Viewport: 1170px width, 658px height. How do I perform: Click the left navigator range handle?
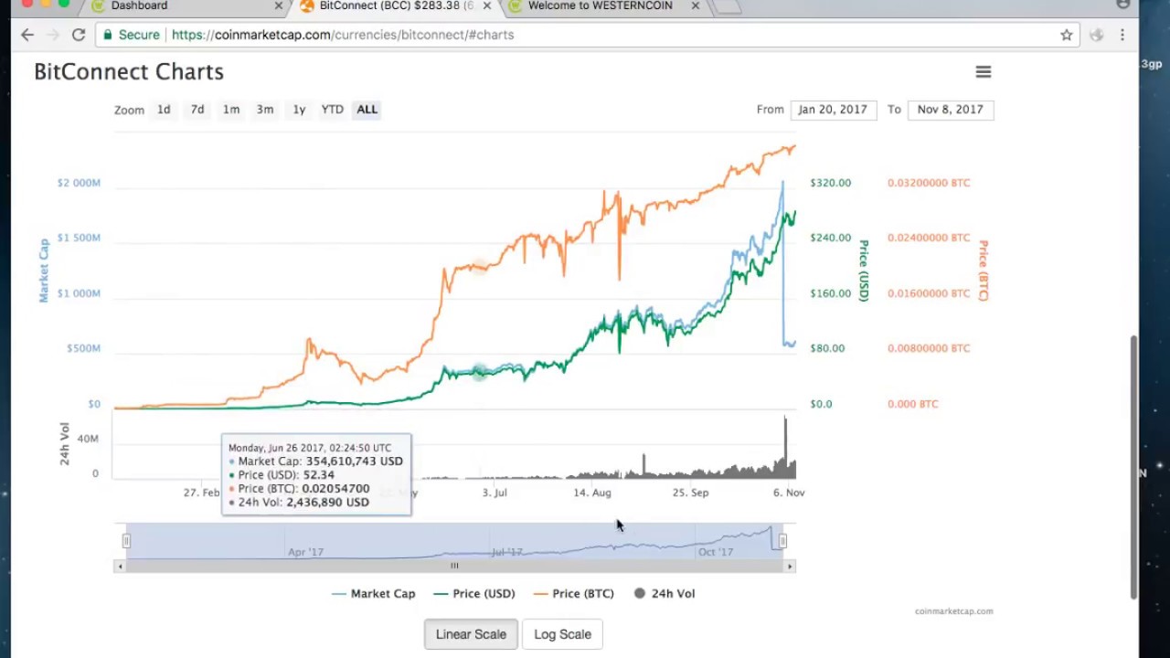coord(126,541)
